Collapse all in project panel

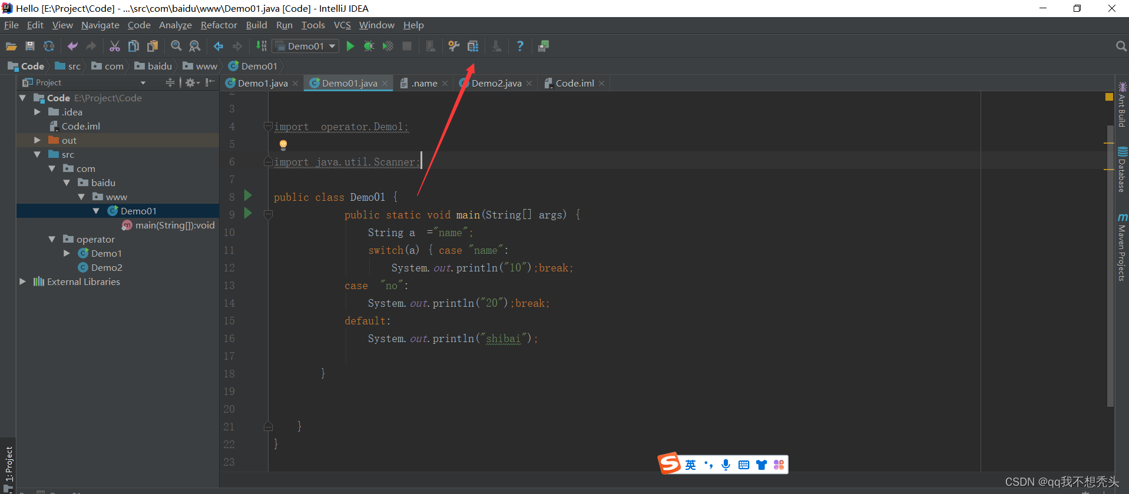pos(170,82)
